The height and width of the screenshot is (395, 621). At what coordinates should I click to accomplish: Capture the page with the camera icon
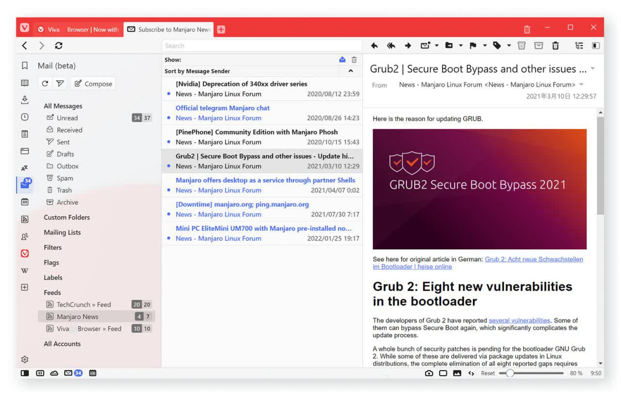429,373
